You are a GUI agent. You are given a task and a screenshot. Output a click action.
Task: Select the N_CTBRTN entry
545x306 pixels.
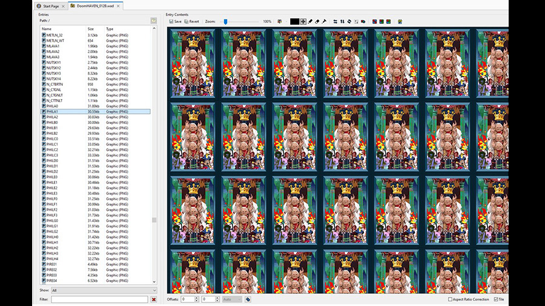tap(96, 84)
